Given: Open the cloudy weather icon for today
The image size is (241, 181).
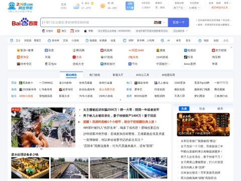Looking at the screenshot, I should (x=76, y=6).
